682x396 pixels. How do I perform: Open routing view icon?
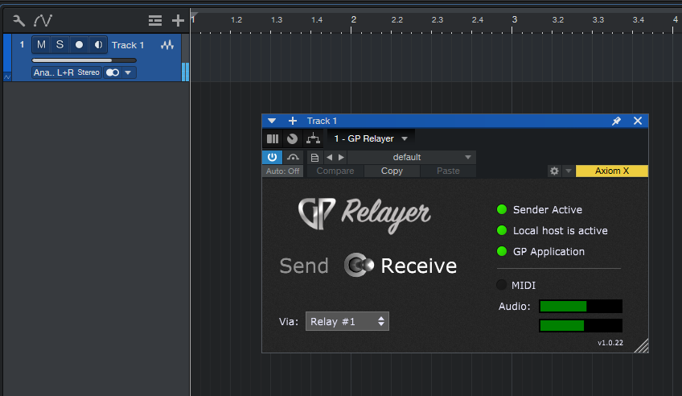click(313, 138)
